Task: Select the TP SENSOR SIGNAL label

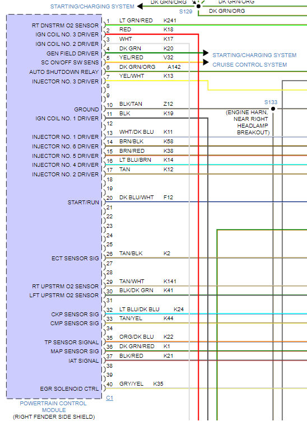Action: pyautogui.click(x=72, y=343)
